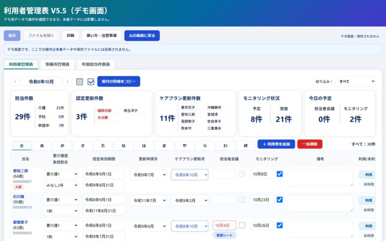Switch to 利用者管理表 tab
Screen dimensions: 386x241
(21, 64)
